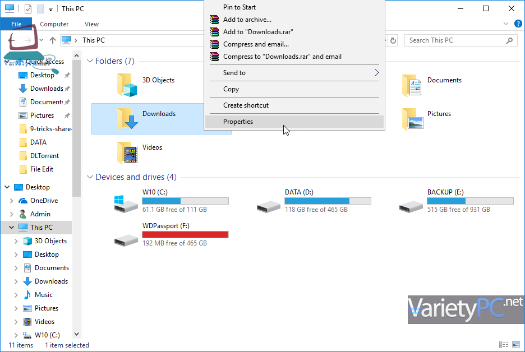This screenshot has height=352, width=525.
Task: Open the Documents folder in main pane
Action: 412,85
